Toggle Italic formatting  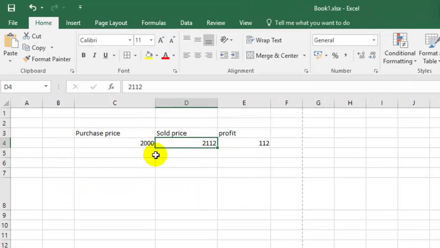94,55
